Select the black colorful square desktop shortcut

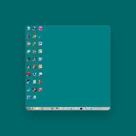(x=35, y=89)
